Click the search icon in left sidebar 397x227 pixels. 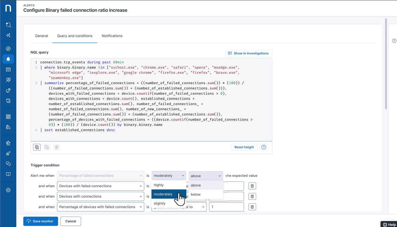coord(8,25)
